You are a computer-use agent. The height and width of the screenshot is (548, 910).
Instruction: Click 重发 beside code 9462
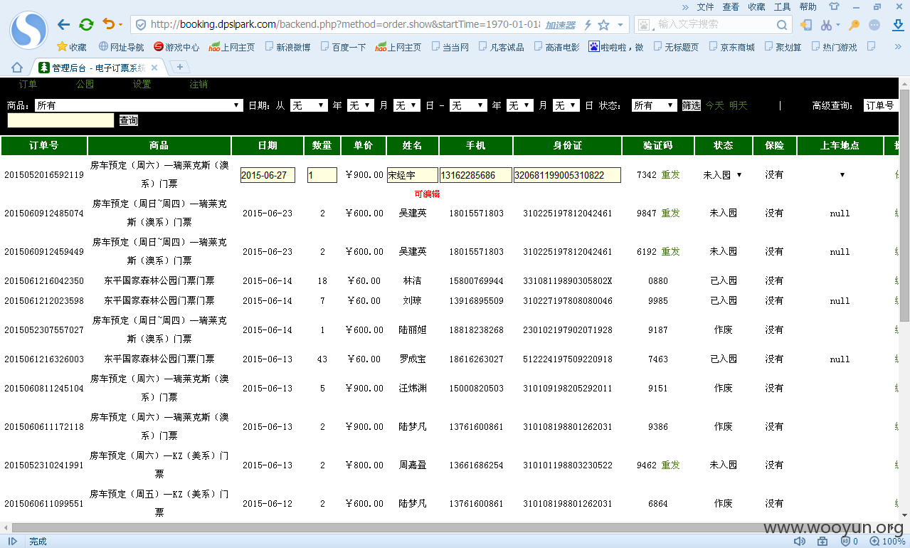[x=671, y=465]
